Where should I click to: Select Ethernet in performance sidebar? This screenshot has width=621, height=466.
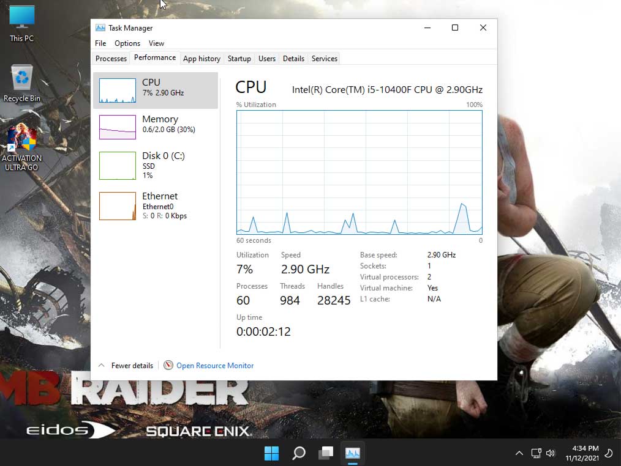pyautogui.click(x=156, y=205)
